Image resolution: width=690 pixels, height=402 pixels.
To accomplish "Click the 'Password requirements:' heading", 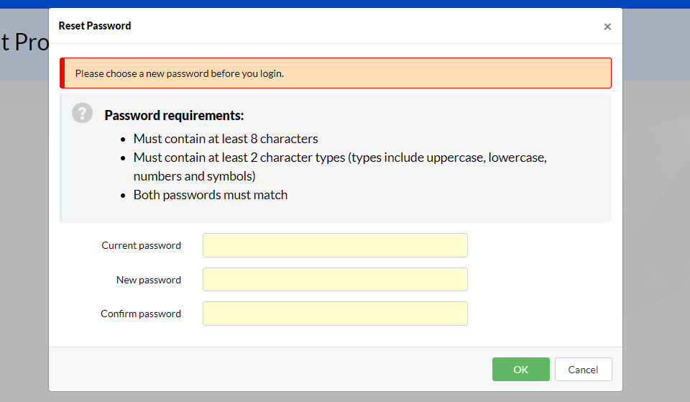I will tap(174, 115).
